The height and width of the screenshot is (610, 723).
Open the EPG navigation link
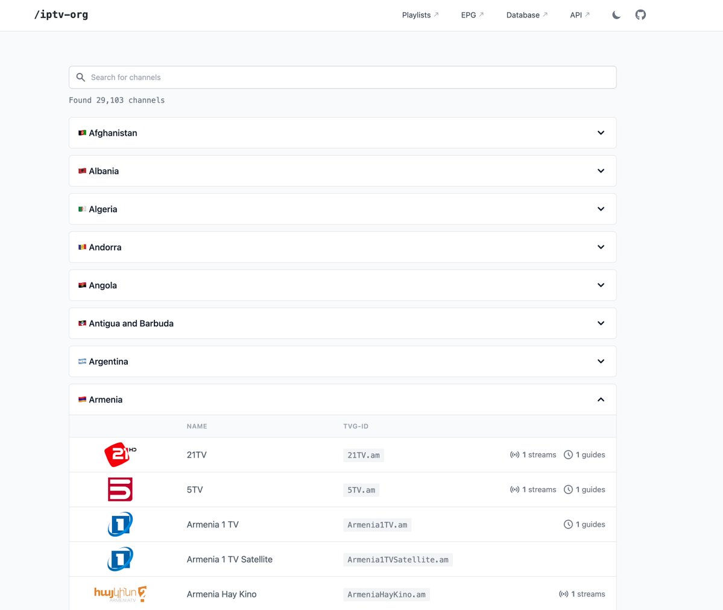click(x=472, y=14)
